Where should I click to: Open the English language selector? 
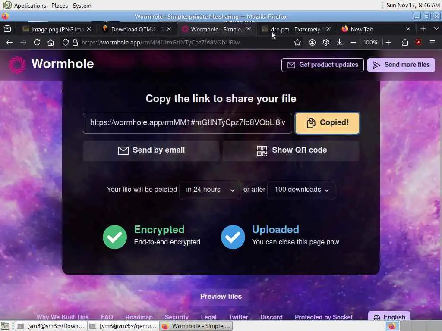click(389, 316)
